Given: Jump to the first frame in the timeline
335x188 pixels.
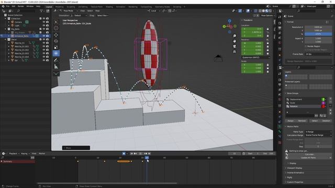Looking at the screenshot, I should click(x=131, y=154).
